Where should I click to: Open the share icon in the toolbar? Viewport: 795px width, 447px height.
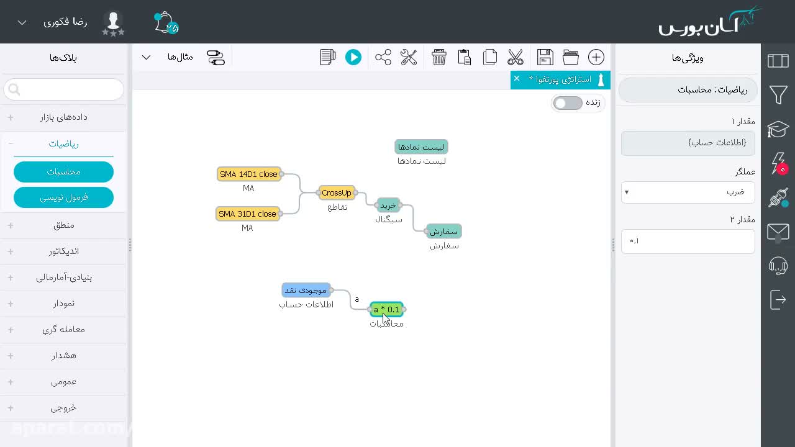(383, 57)
